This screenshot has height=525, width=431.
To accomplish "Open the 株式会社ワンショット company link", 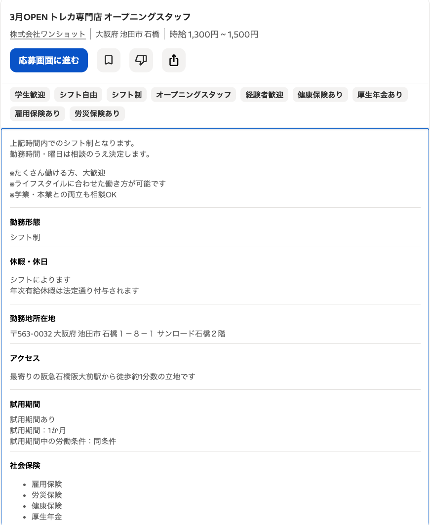I will (x=48, y=35).
